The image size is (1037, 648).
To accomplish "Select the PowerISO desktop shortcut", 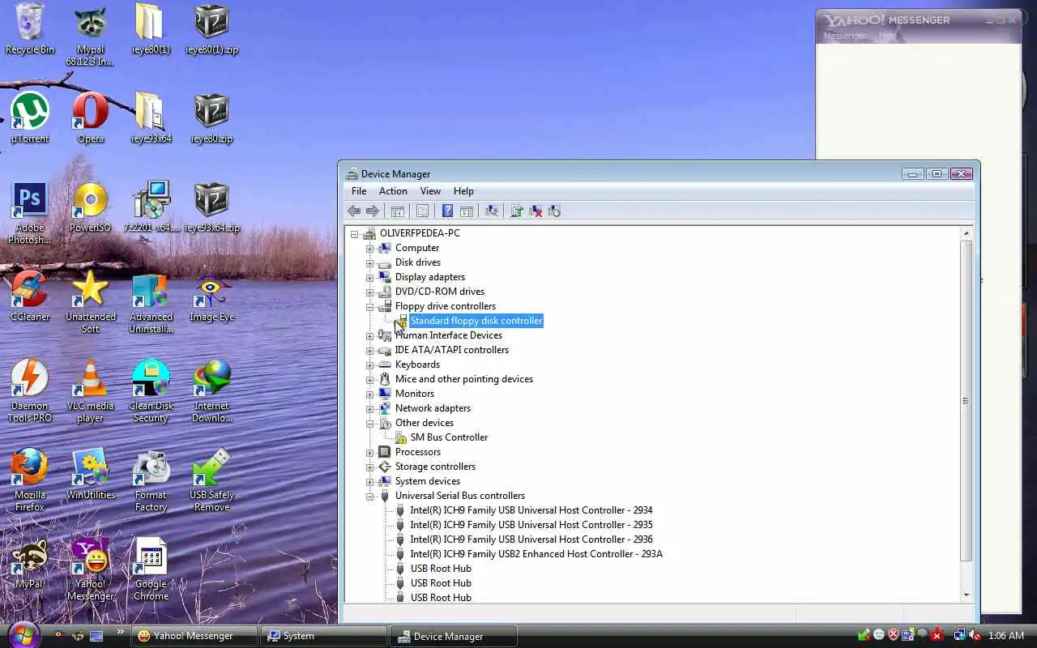I will point(91,207).
